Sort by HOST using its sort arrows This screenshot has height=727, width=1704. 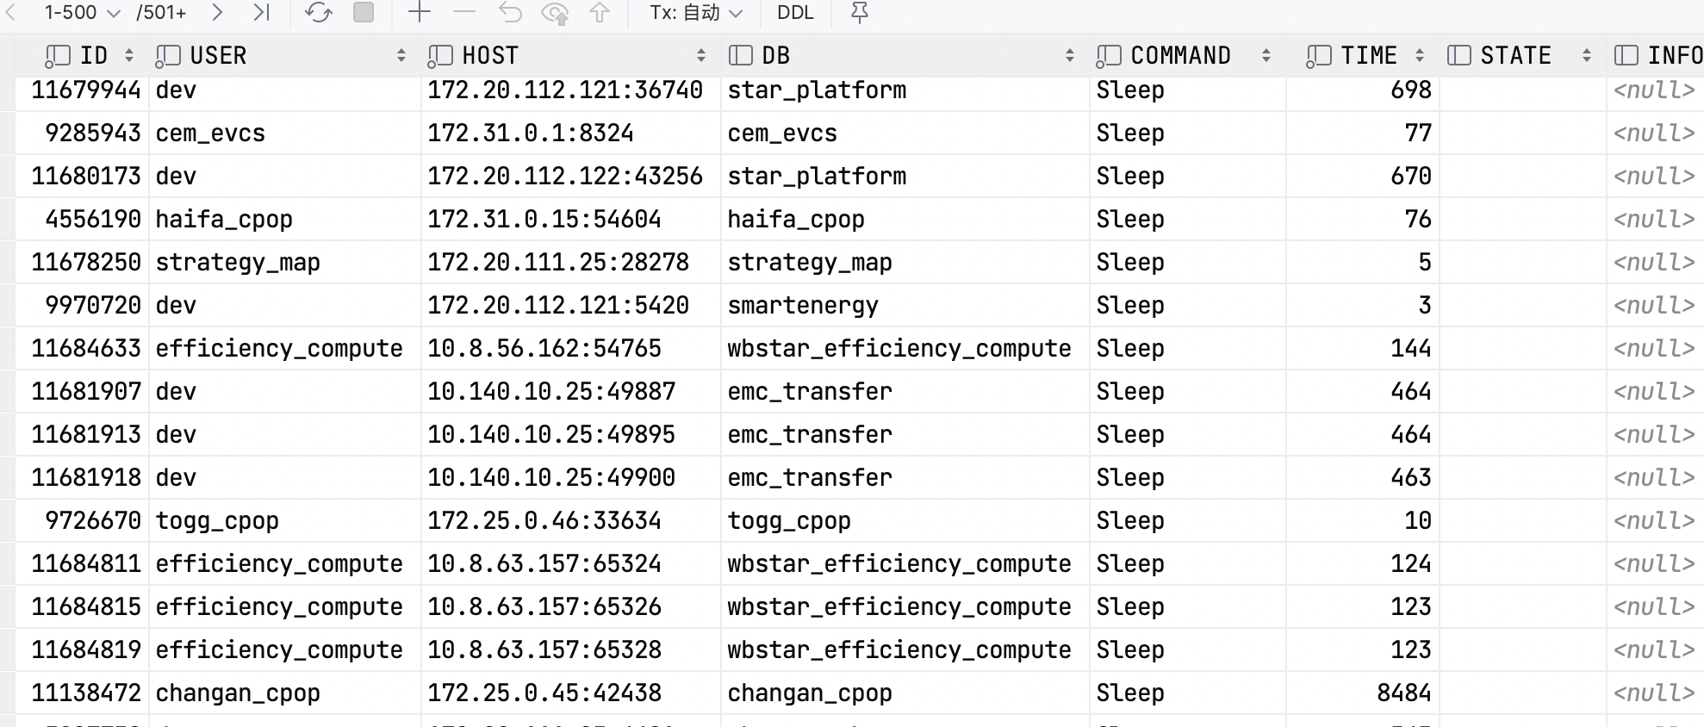click(x=701, y=55)
